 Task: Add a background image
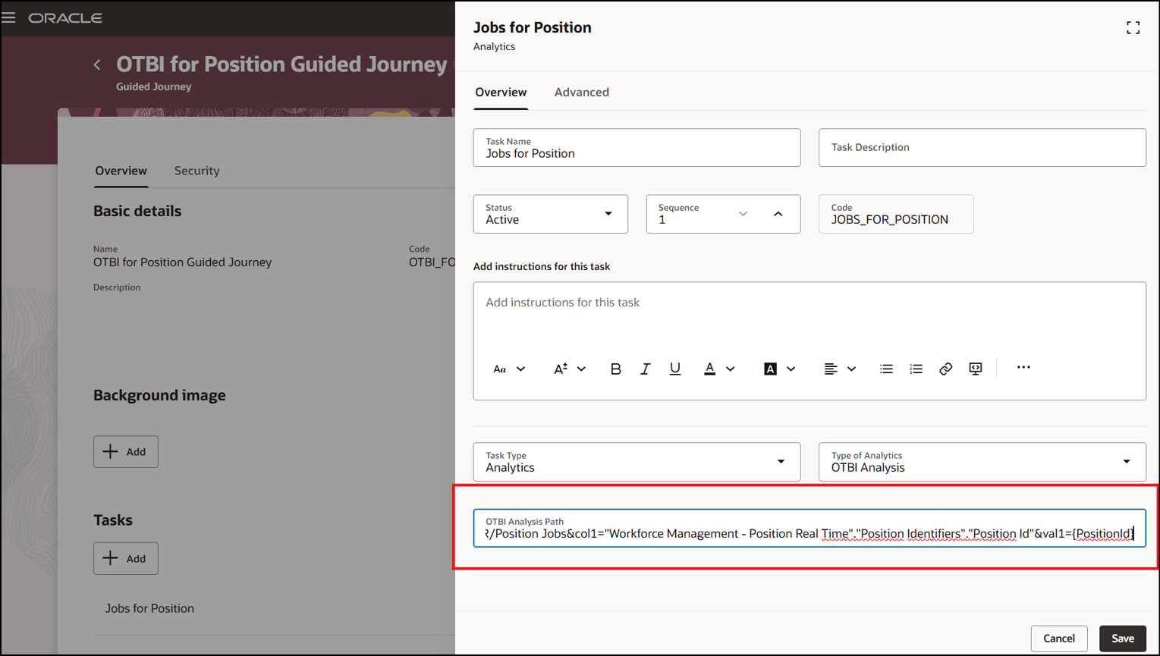tap(126, 452)
